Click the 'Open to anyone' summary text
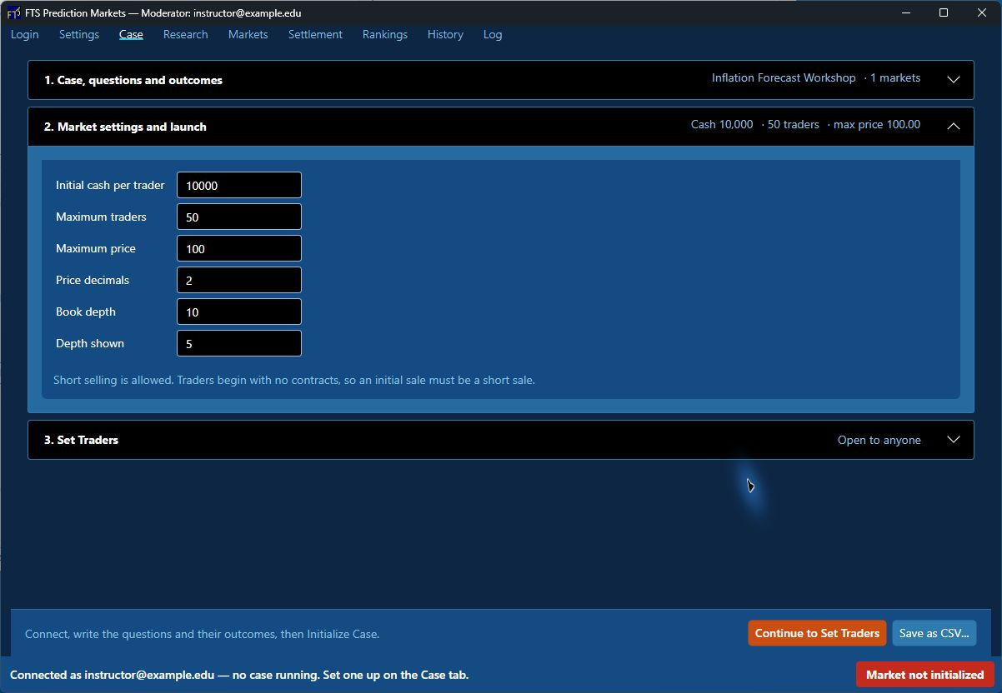Screen dimensions: 1002x693 [879, 441]
